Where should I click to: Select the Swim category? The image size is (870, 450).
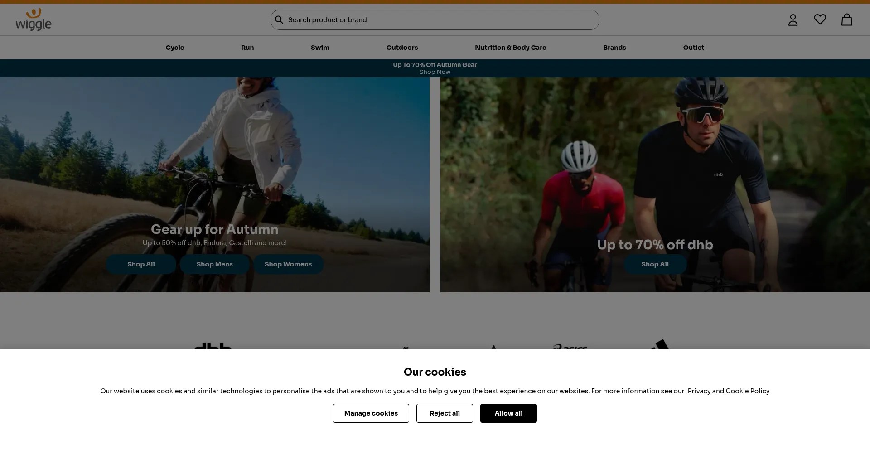point(320,48)
